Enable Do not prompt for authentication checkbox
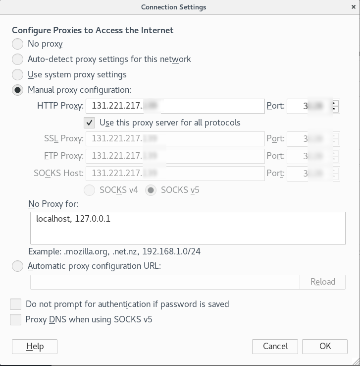This screenshot has width=360, height=366. pyautogui.click(x=16, y=304)
